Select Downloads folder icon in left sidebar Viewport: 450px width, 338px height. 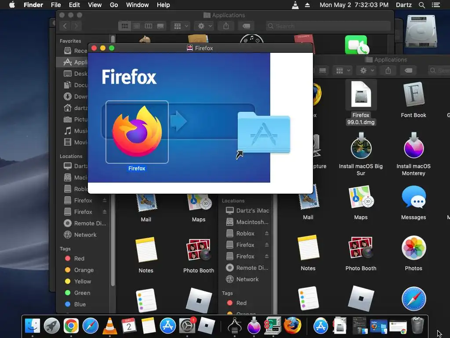point(67,96)
